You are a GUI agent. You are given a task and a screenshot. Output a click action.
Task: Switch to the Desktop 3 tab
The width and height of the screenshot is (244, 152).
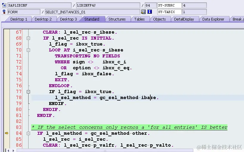68,19
